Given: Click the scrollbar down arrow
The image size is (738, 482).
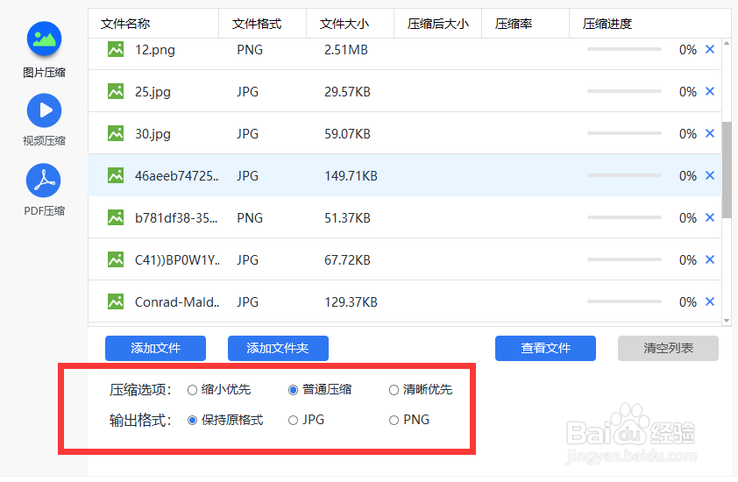Looking at the screenshot, I should pyautogui.click(x=727, y=321).
